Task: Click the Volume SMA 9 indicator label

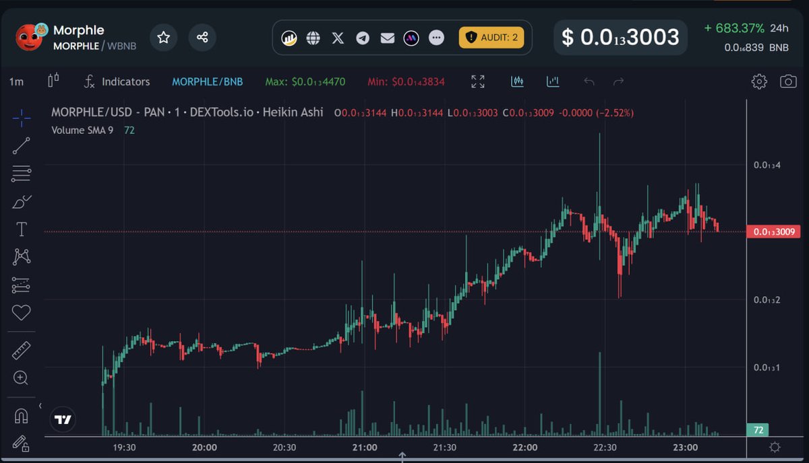Action: (82, 130)
